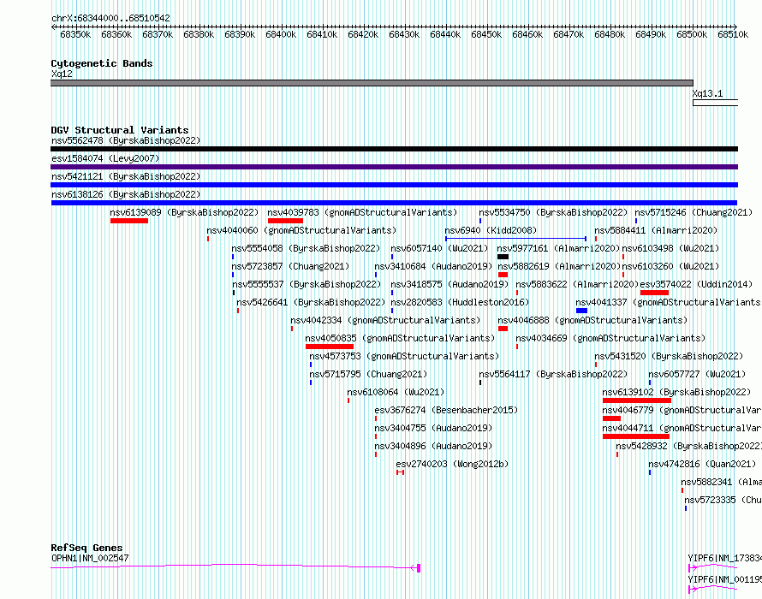Select nsv3404755 (Audano2019) label
The image size is (762, 599).
[x=433, y=429]
